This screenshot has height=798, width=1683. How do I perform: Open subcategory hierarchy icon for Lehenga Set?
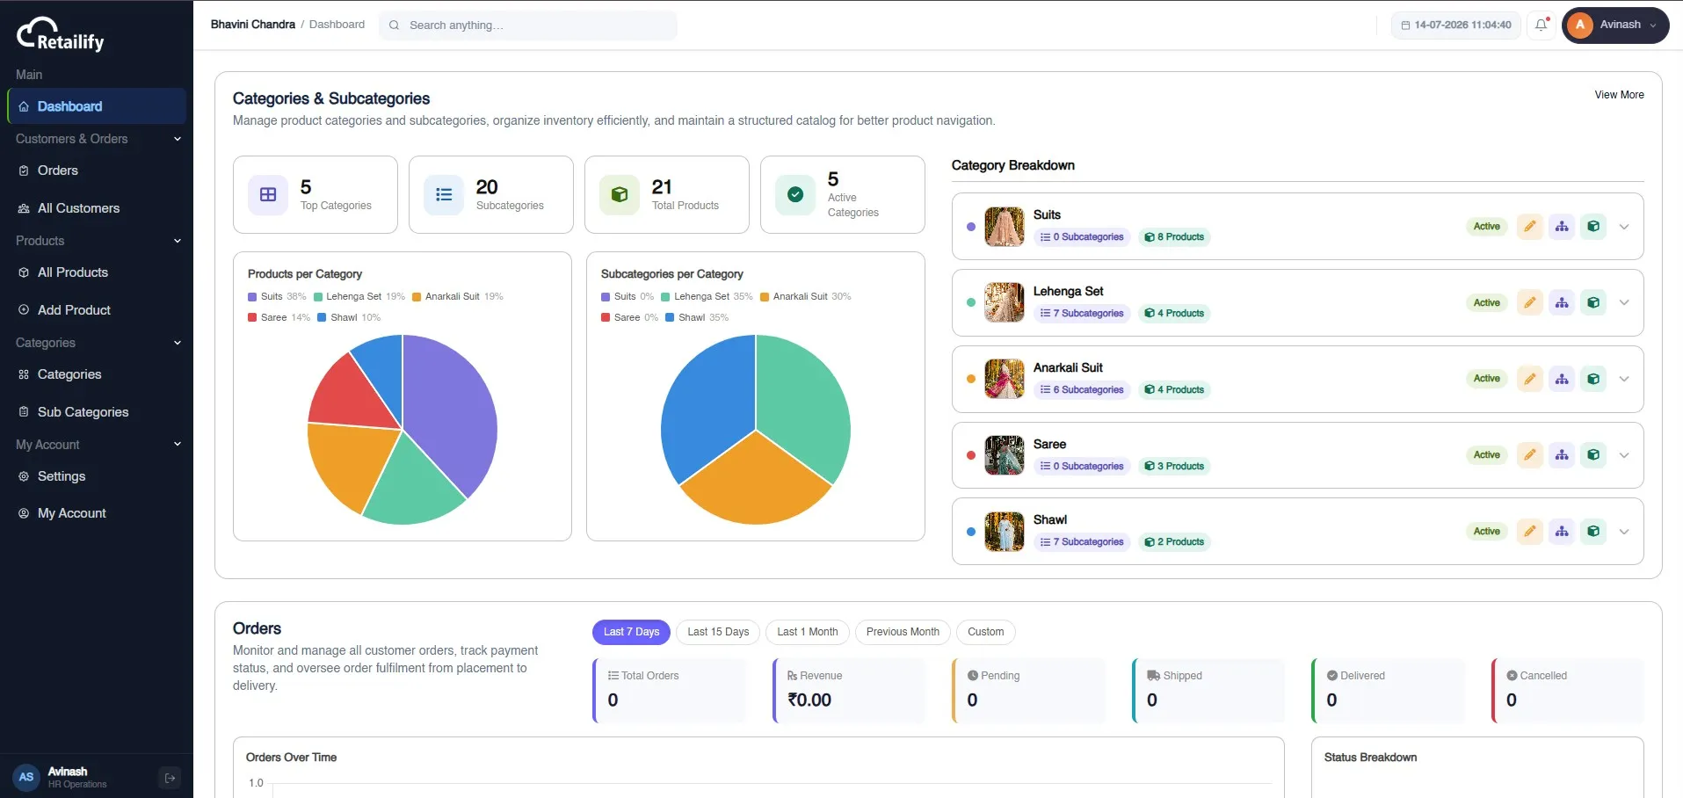click(1562, 302)
